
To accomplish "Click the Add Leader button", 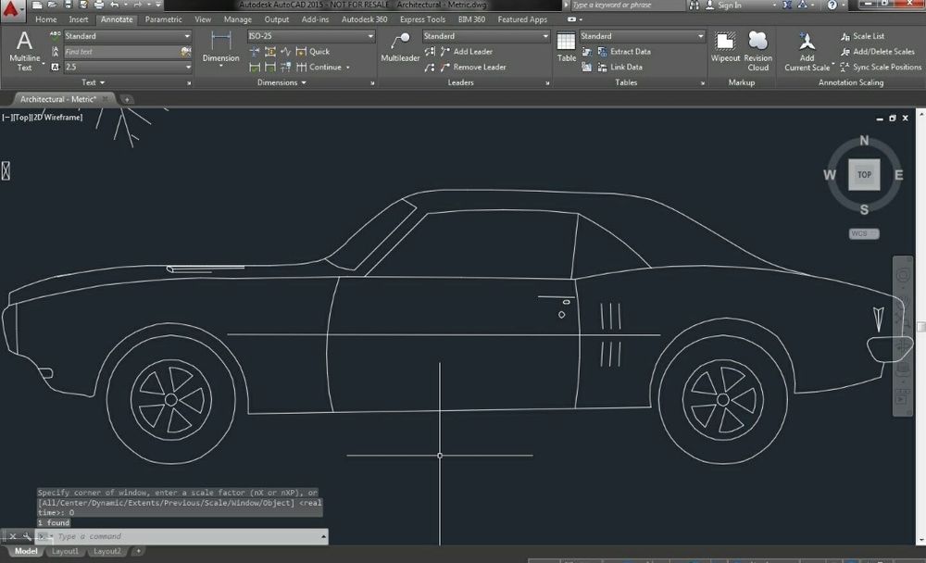I will (472, 52).
